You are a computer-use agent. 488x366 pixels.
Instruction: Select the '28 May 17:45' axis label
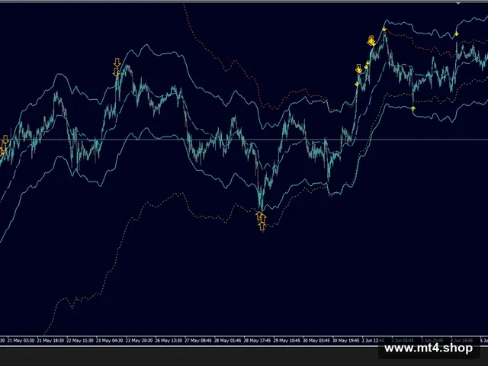pos(257,341)
